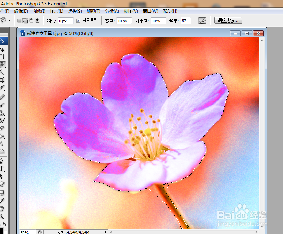
Task: Click the status bar preview icon beside 50%
Action: click(40, 232)
